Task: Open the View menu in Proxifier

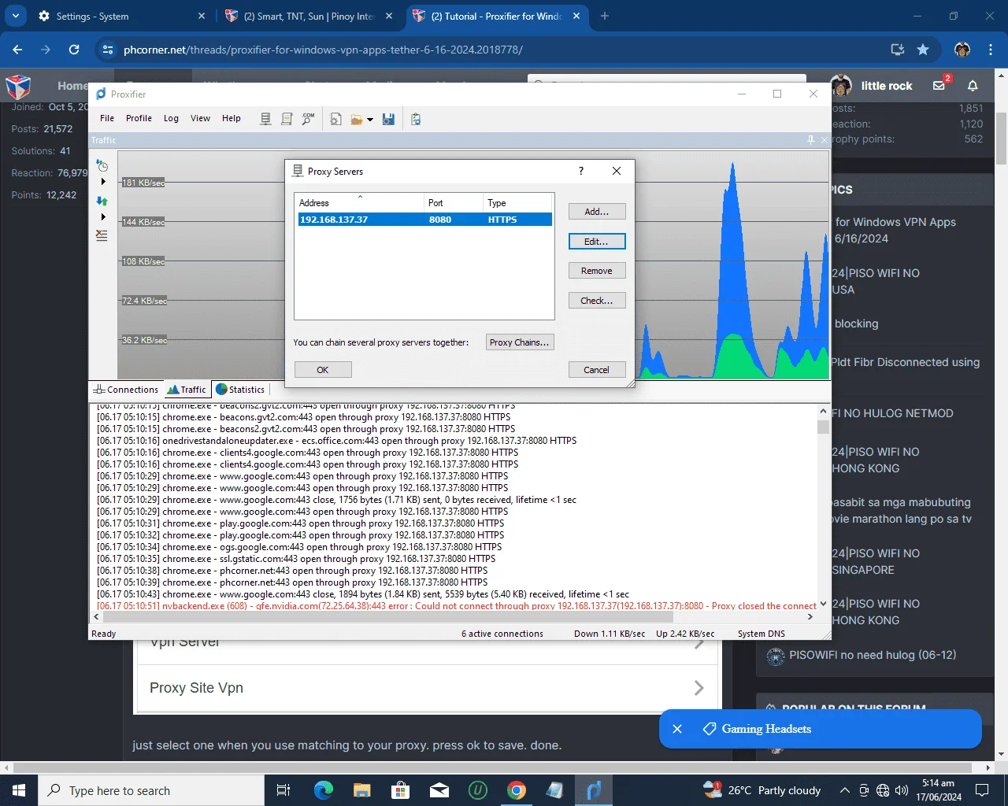Action: tap(200, 118)
